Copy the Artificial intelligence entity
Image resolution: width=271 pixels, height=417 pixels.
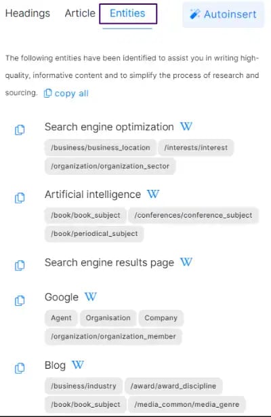20,198
